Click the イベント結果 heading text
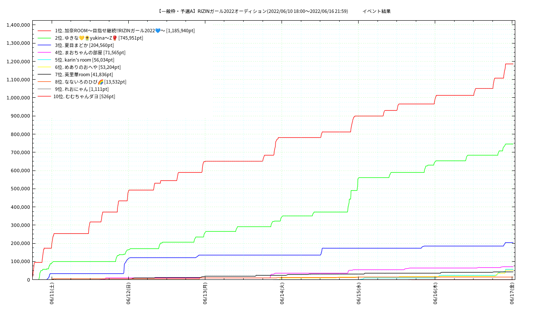Screen dimensions: 551x310 click(x=376, y=11)
